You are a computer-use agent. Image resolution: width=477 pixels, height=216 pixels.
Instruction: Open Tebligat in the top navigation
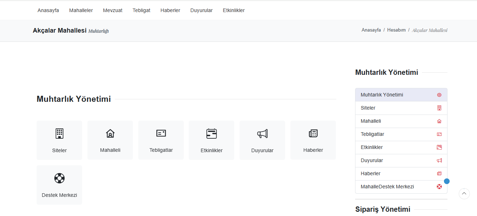click(x=141, y=10)
